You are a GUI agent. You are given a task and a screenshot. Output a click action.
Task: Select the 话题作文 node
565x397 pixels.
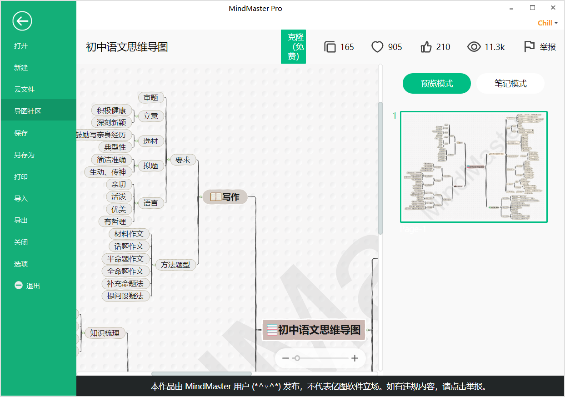click(x=129, y=246)
